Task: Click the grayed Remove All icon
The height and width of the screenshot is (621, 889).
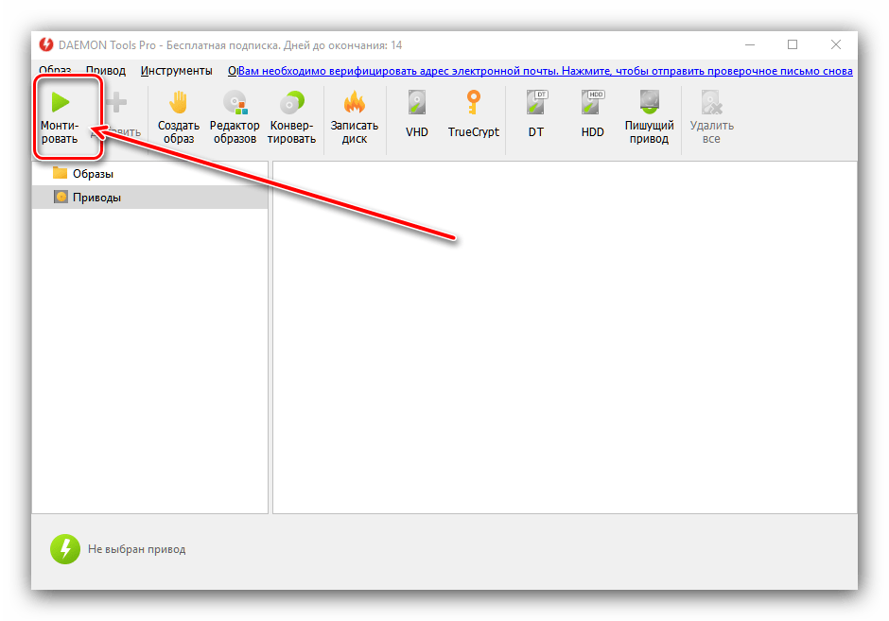Action: pos(711,103)
